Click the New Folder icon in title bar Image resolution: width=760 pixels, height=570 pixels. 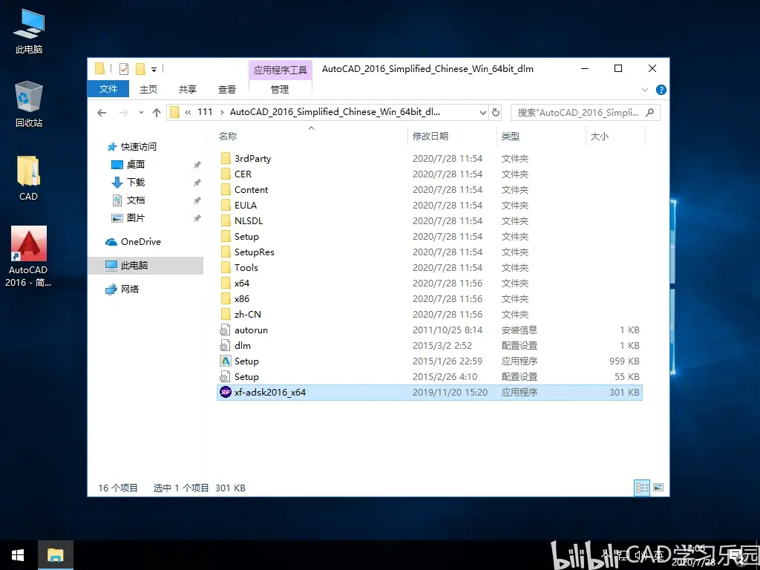tap(140, 69)
